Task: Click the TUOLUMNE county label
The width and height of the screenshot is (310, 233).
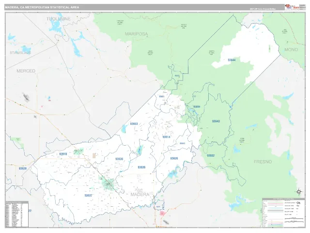Action: tap(59, 19)
